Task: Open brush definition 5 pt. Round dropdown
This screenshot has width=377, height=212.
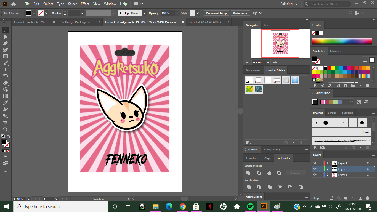Action: tap(144, 13)
